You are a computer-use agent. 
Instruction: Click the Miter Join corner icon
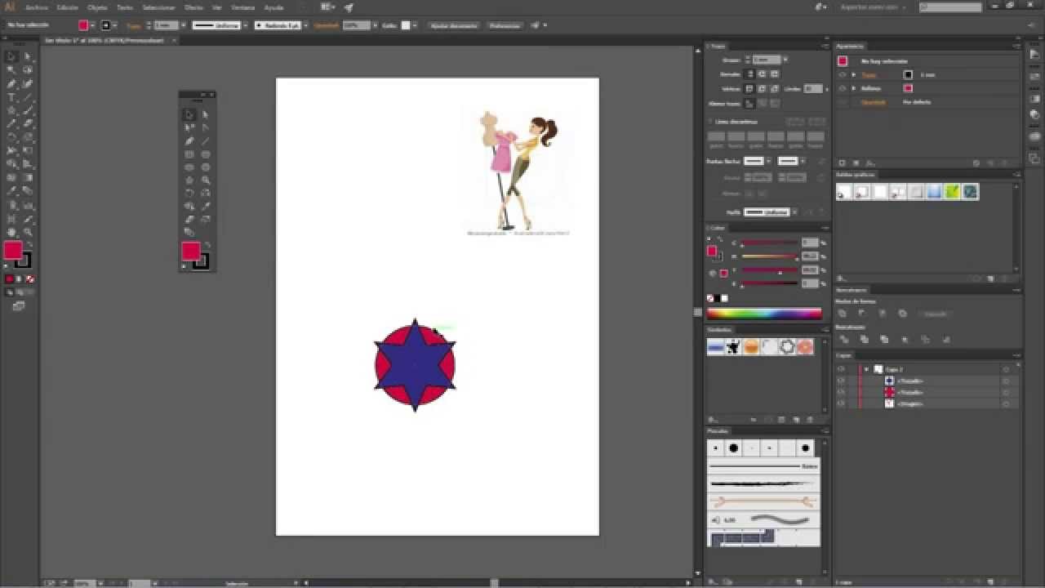click(751, 88)
